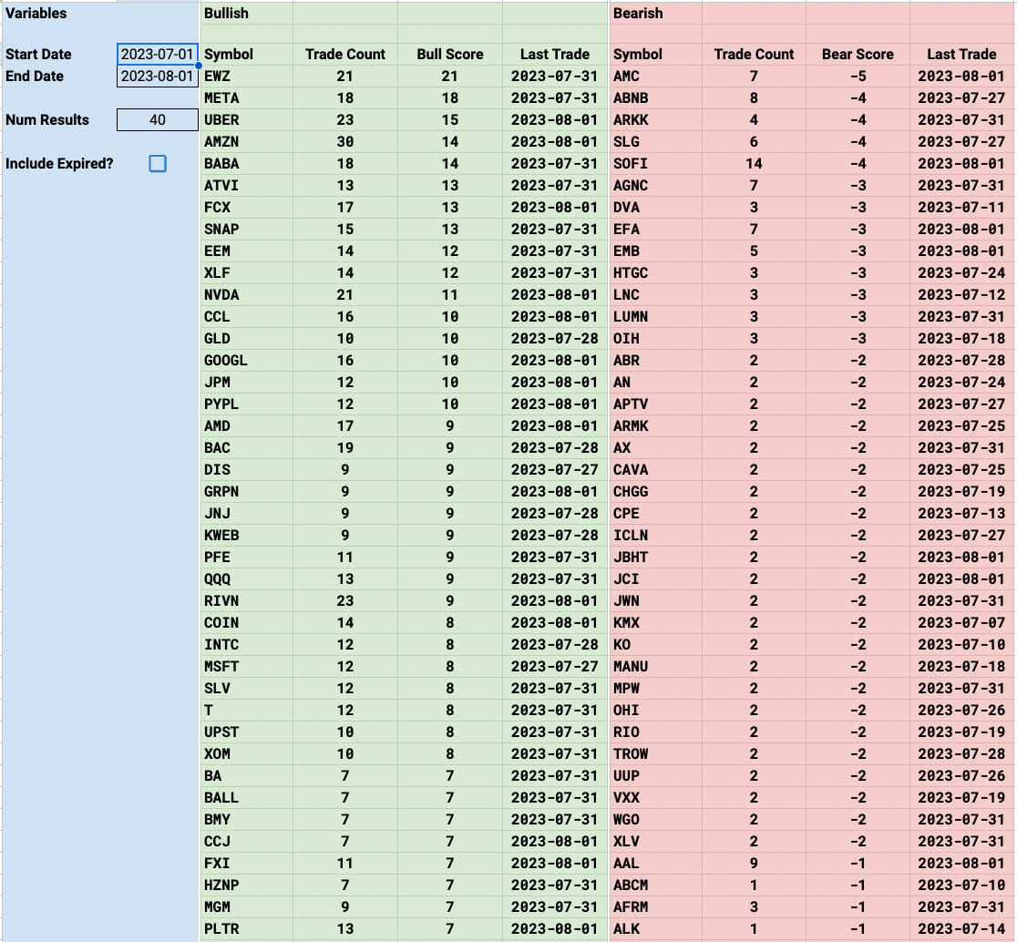Click the End Date label
This screenshot has height=942, width=1017.
pyautogui.click(x=35, y=77)
